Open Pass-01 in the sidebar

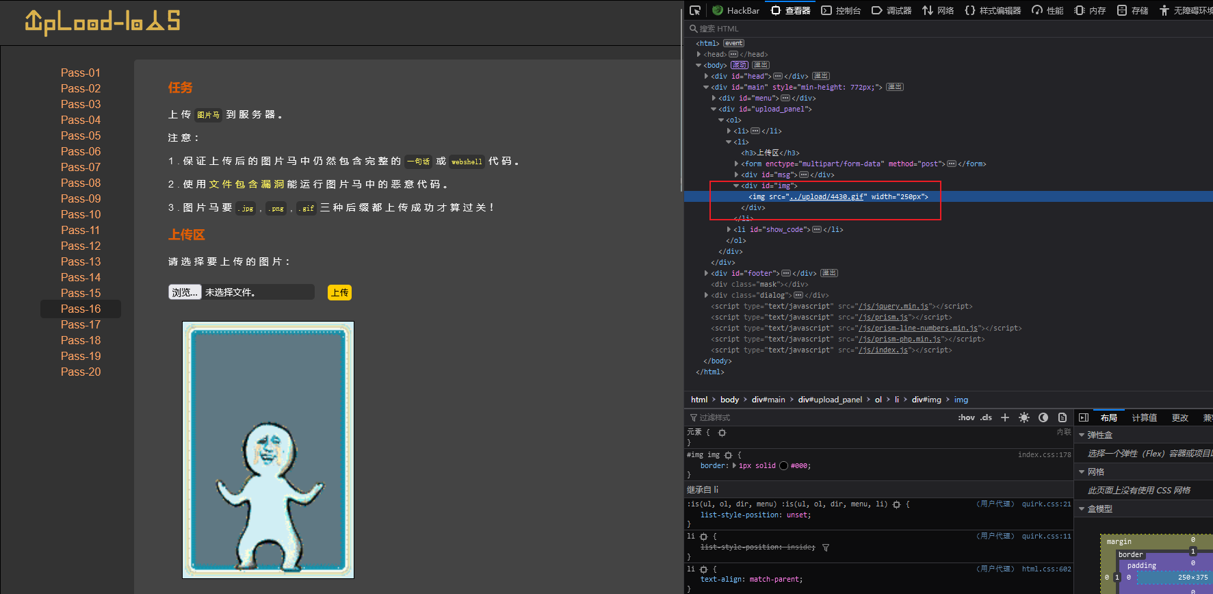[81, 73]
